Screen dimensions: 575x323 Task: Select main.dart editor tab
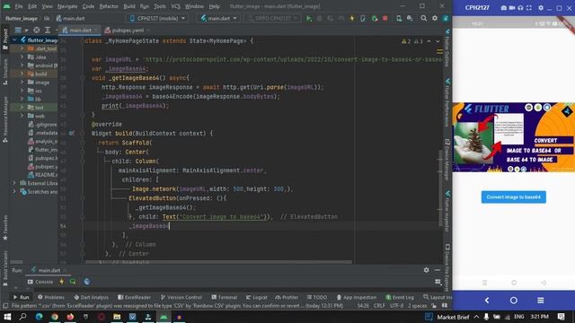pyautogui.click(x=80, y=31)
